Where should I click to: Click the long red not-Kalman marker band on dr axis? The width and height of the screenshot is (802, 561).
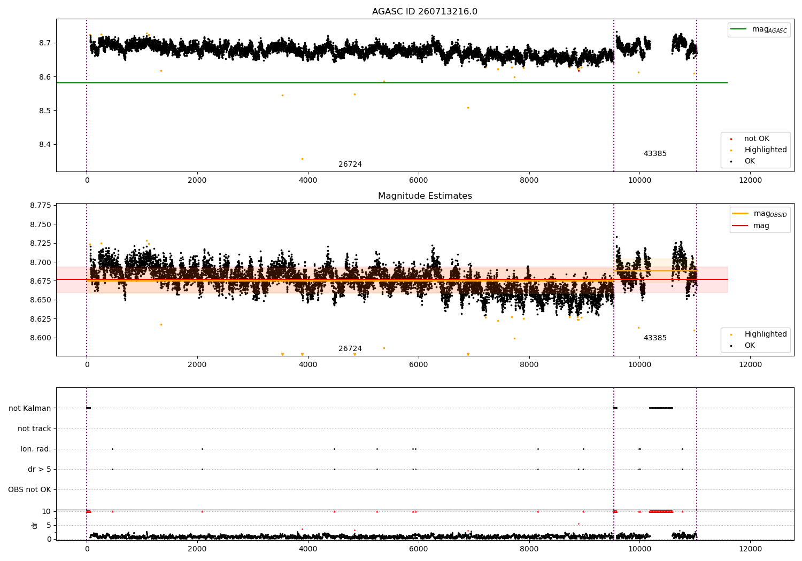[x=661, y=511]
